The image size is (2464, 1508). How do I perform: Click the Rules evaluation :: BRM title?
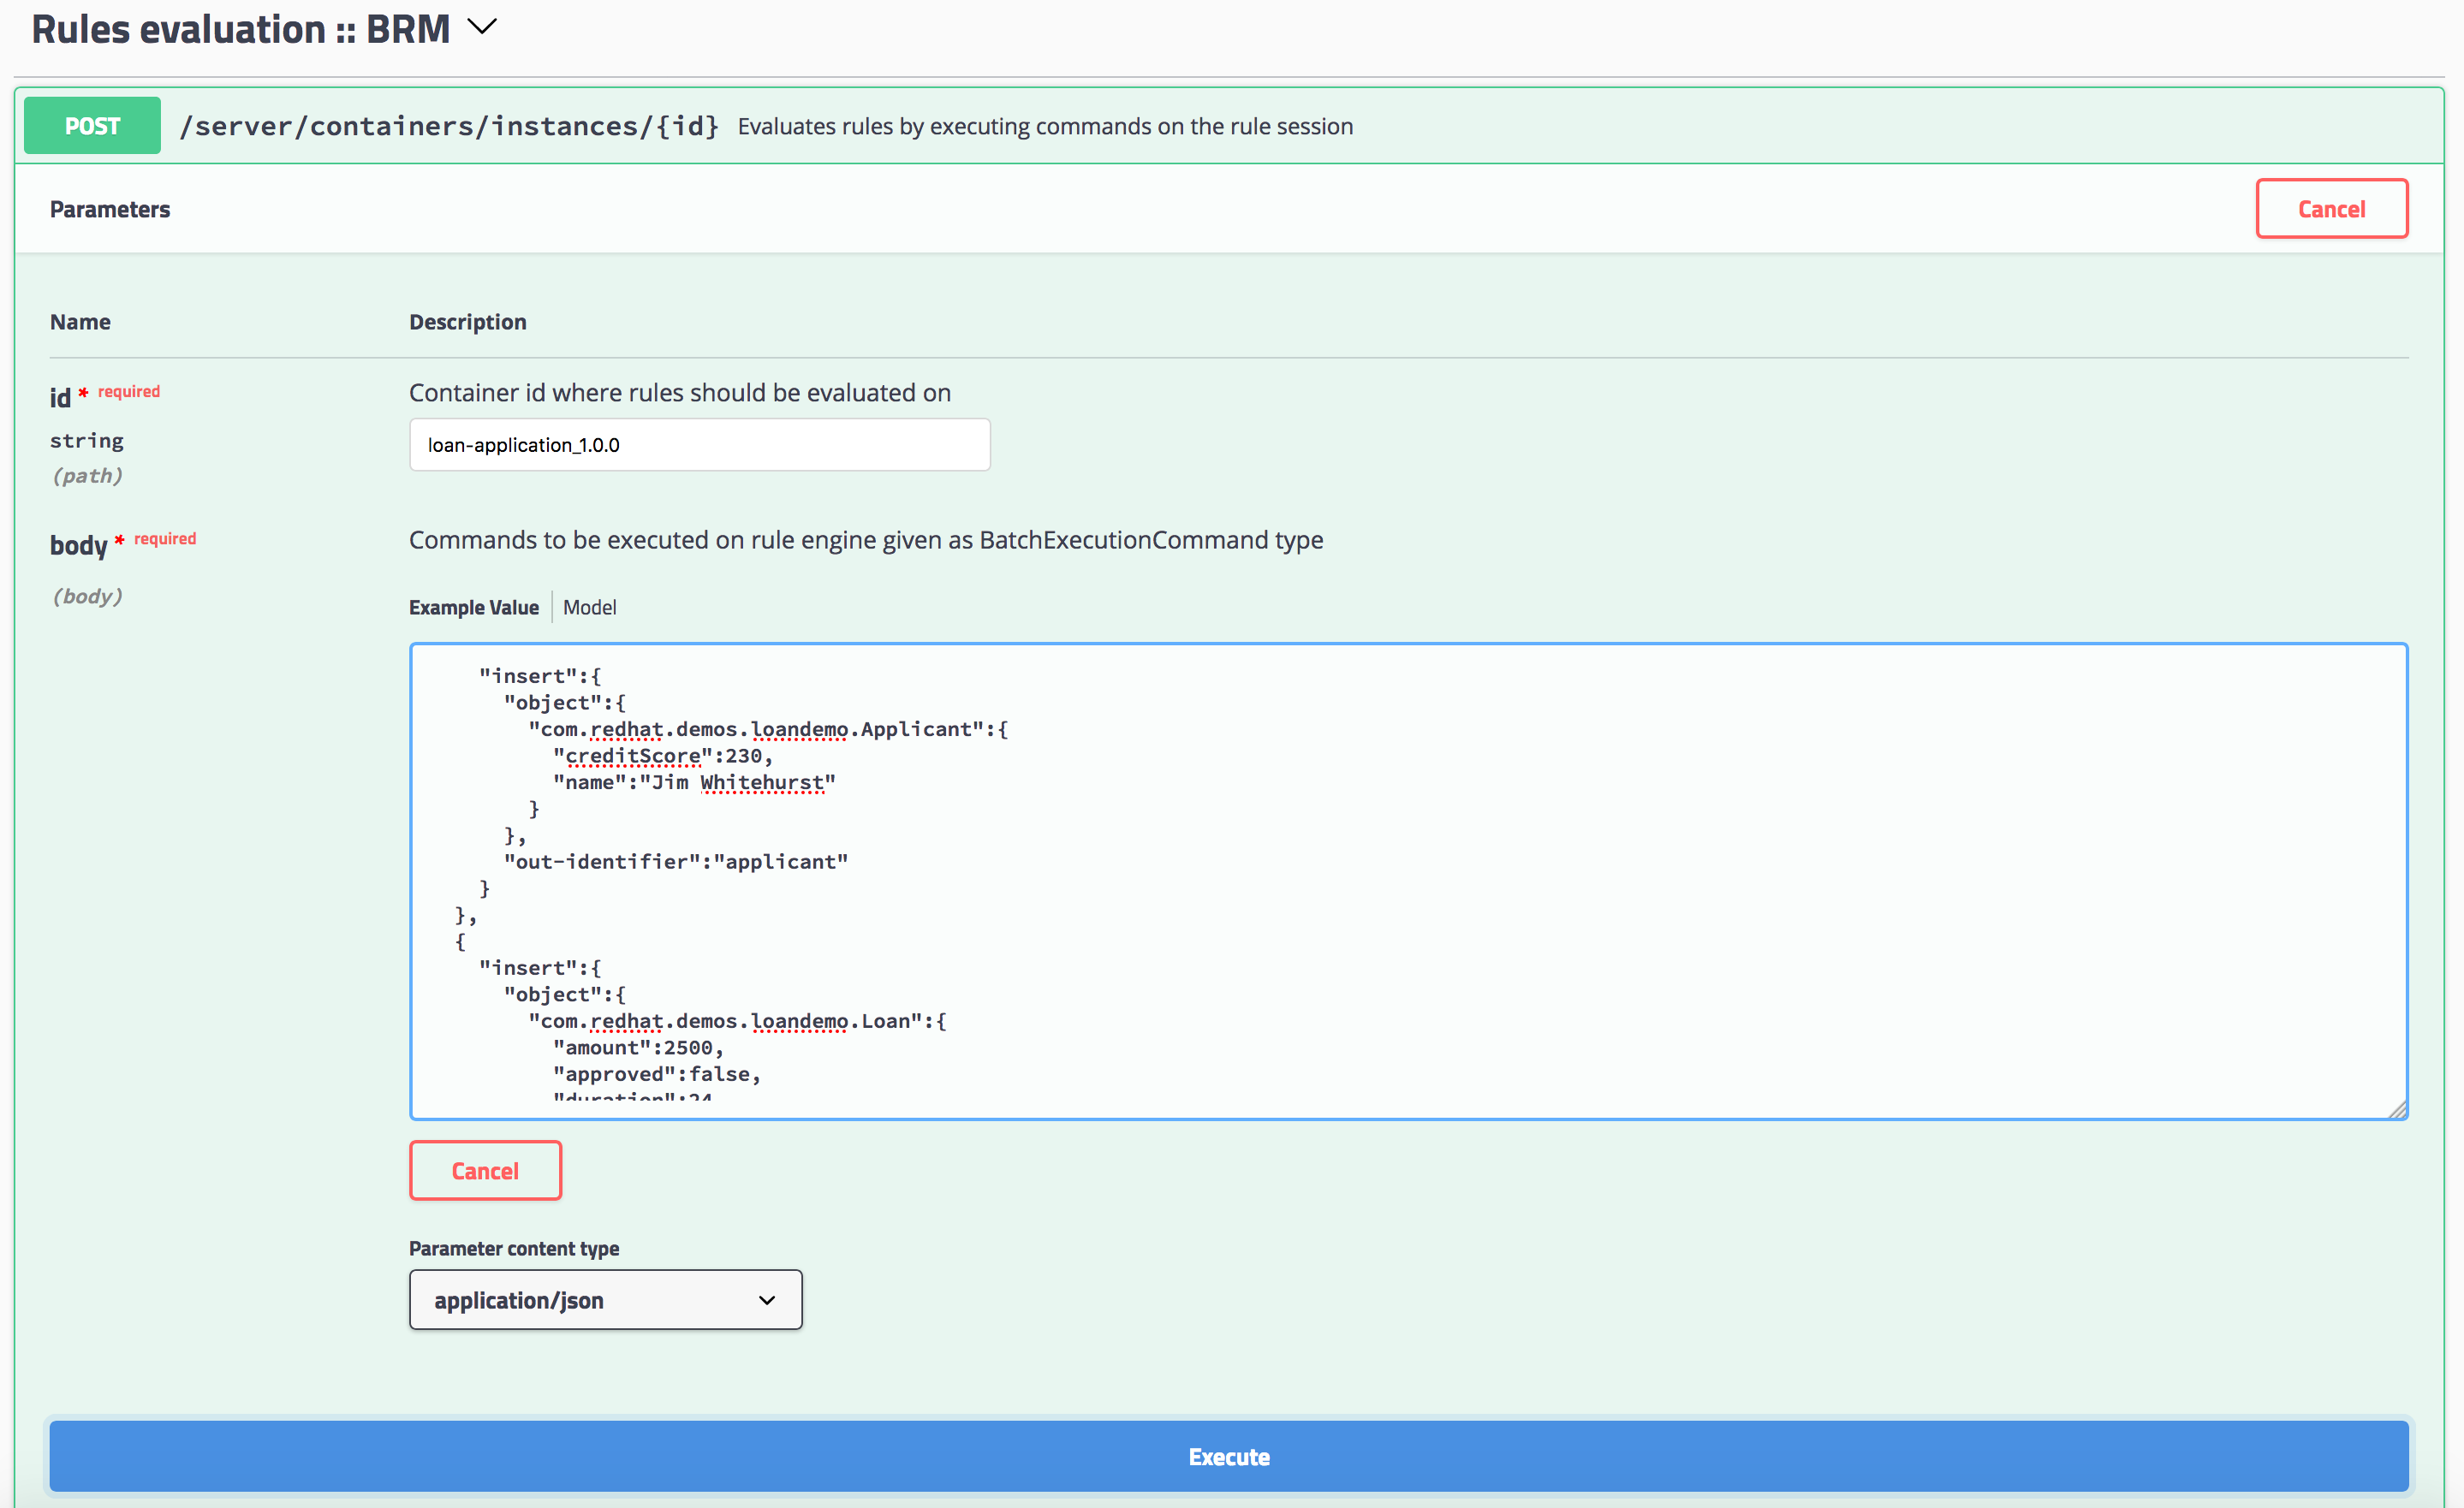coord(241,29)
